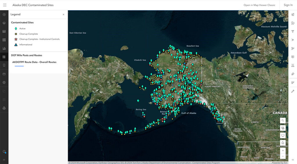Click the Beaufort Sea map label
Image resolution: width=297 pixels, height=164 pixels.
point(193,46)
